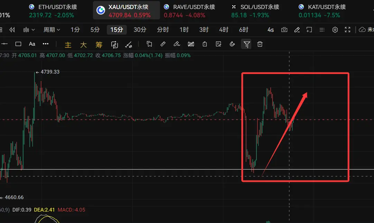Screen dimensions: 374x223
Task: Select the ruler measure tool
Action: (163, 44)
